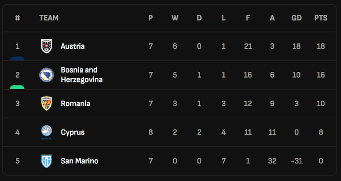Click the San Marino crest icon

46,161
